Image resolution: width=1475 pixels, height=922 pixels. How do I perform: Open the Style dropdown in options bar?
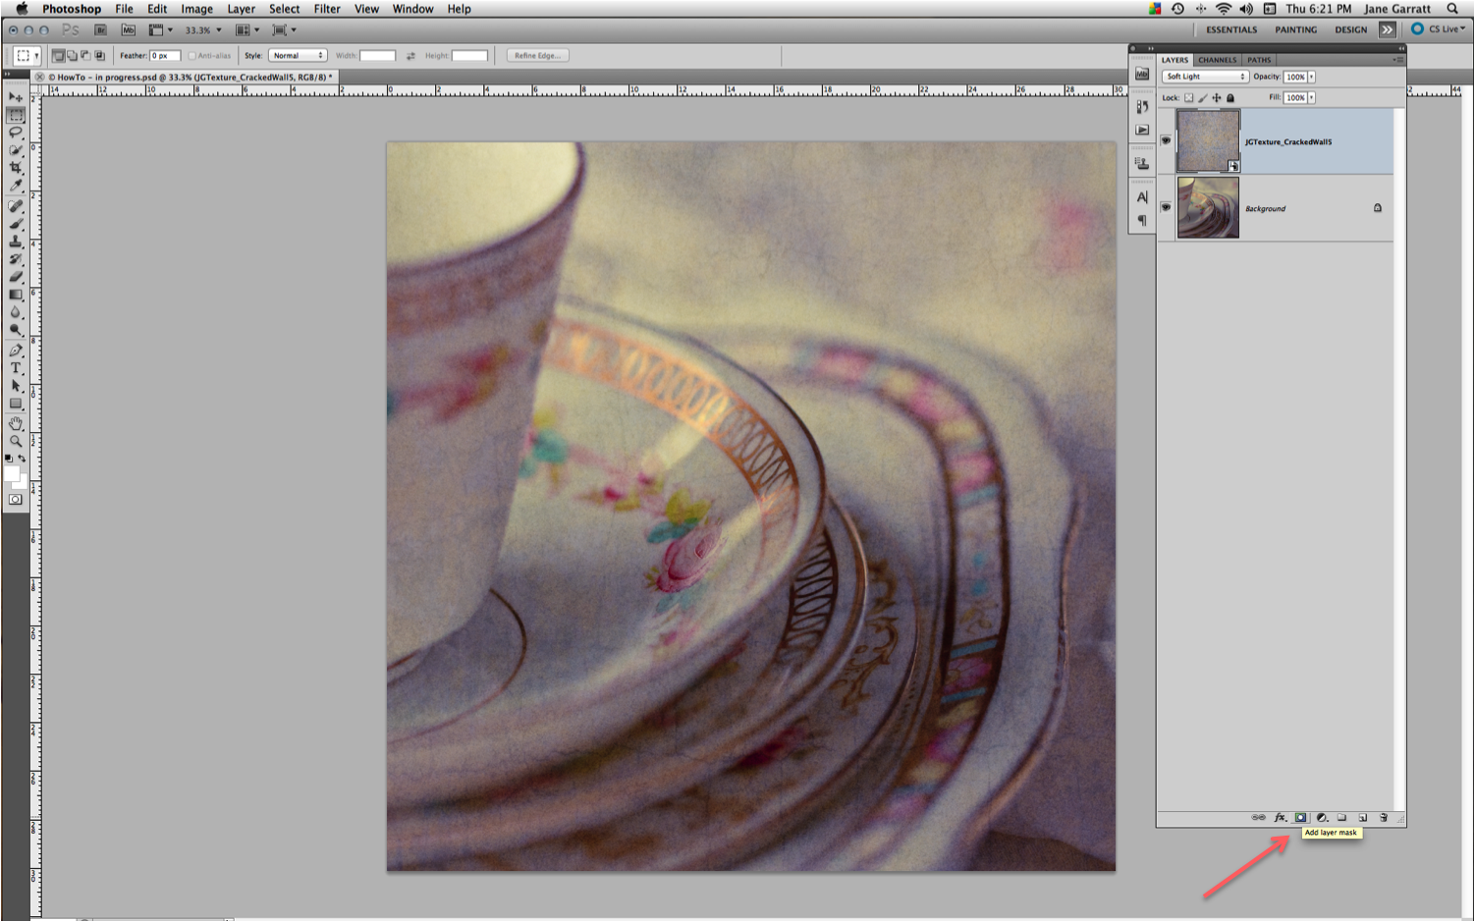pyautogui.click(x=298, y=55)
